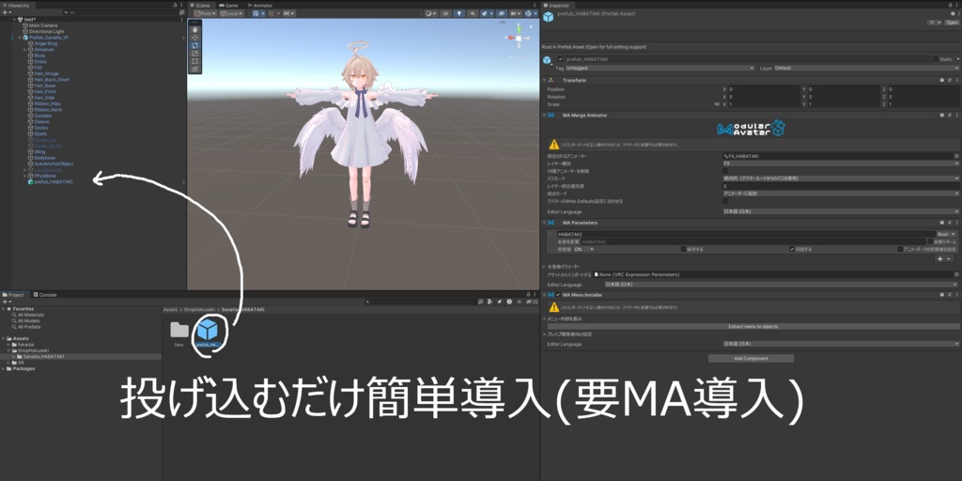The height and width of the screenshot is (481, 962).
Task: Select the Transform tool in Scene overlay
Action: point(195,69)
